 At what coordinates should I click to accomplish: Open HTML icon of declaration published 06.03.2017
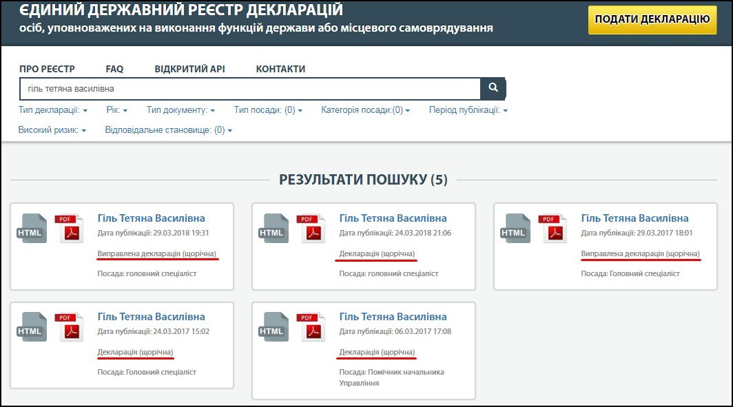273,327
